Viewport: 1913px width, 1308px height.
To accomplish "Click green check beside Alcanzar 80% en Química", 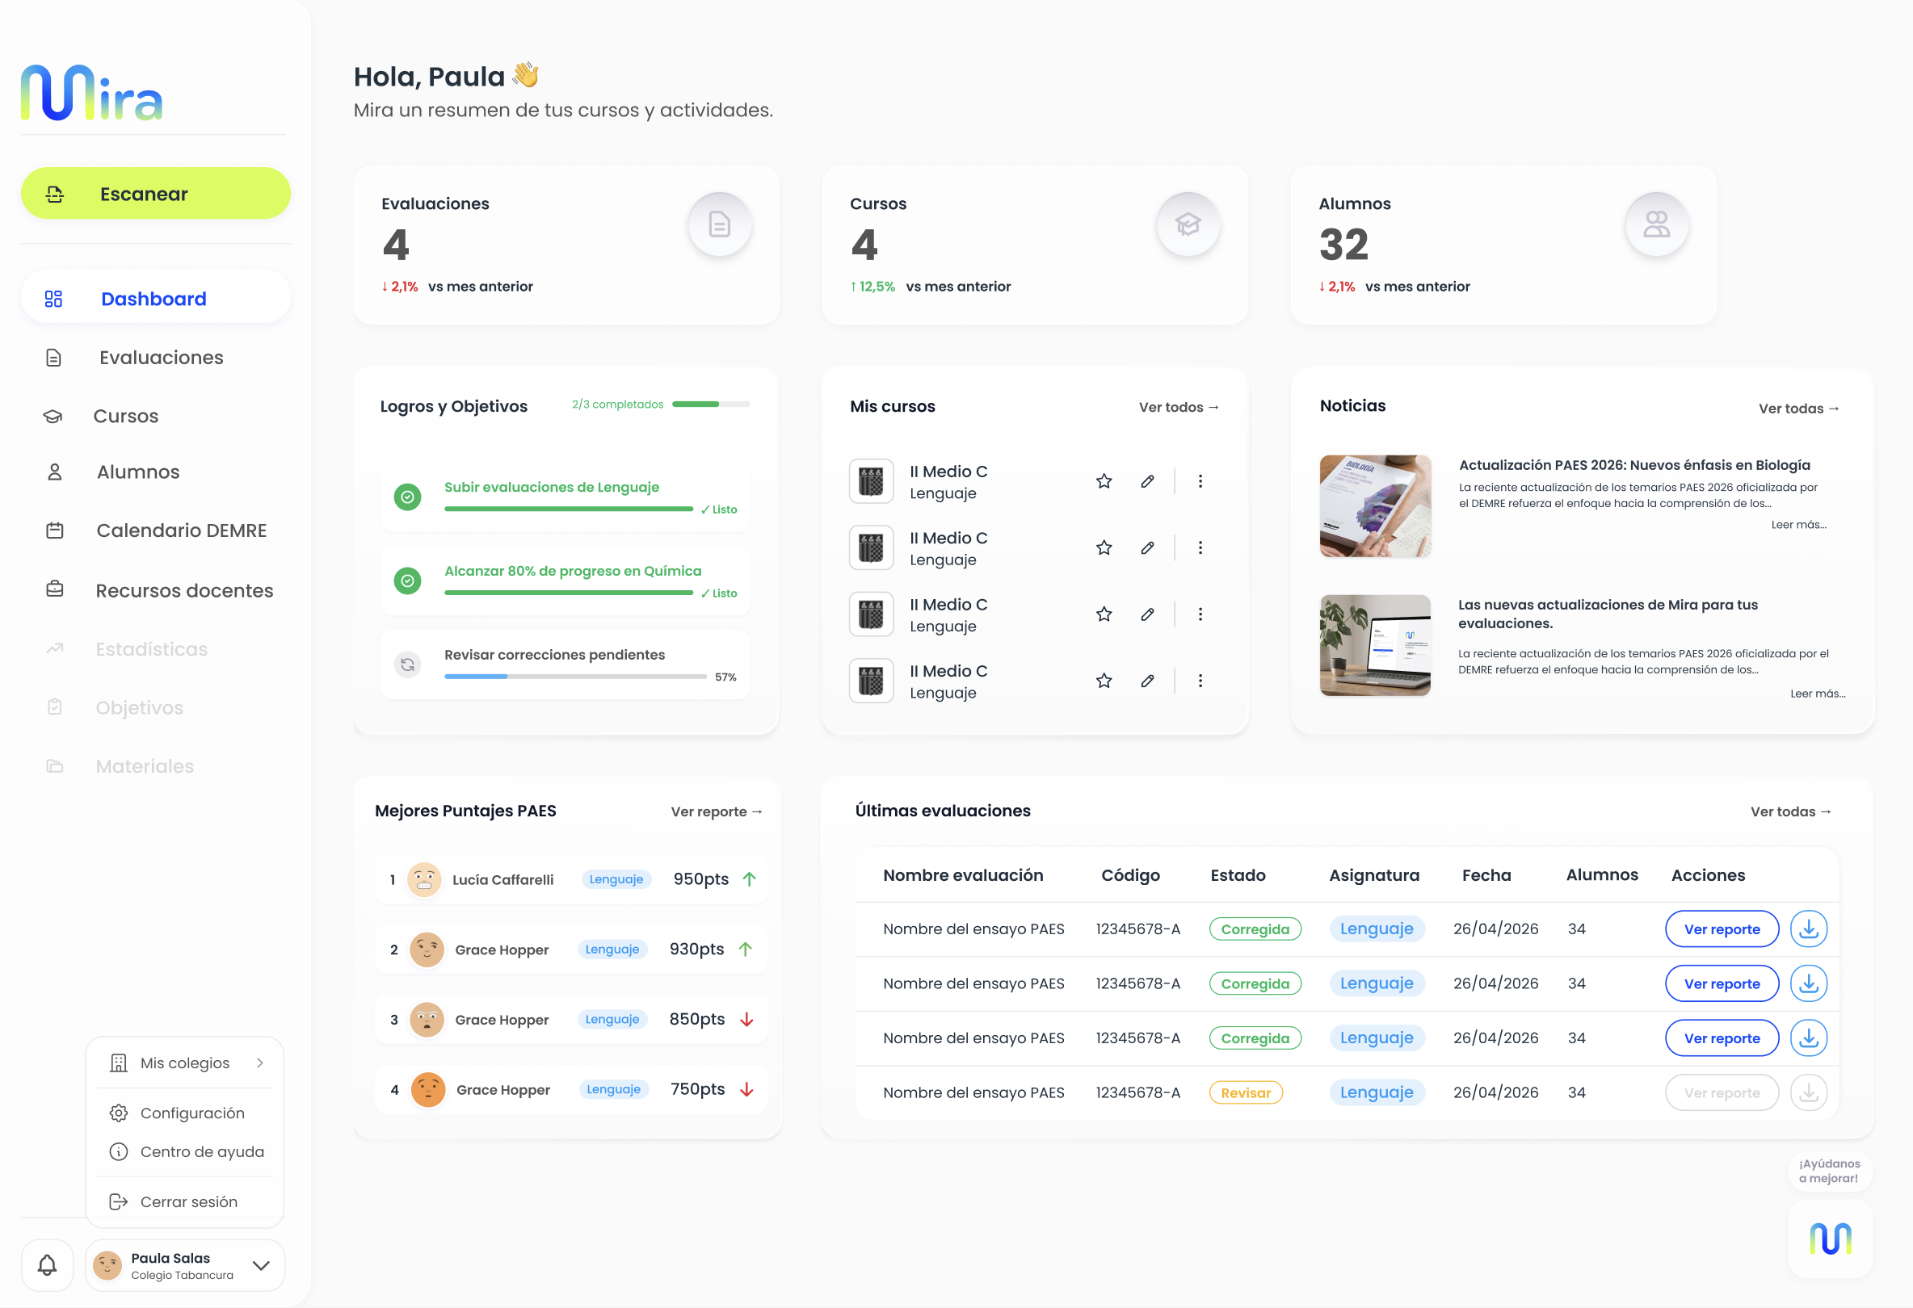I will (x=407, y=581).
